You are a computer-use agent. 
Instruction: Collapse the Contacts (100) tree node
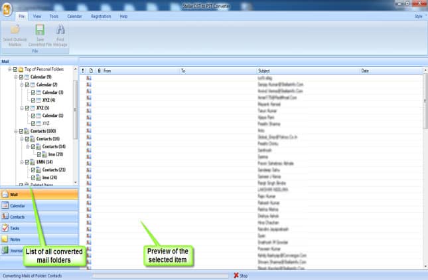[x=16, y=132]
